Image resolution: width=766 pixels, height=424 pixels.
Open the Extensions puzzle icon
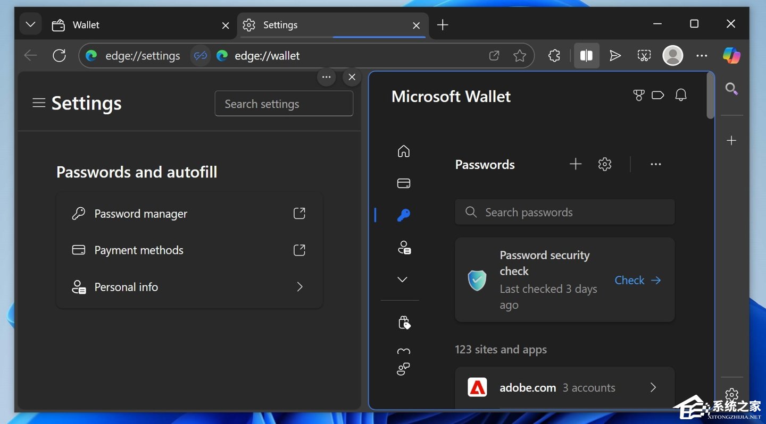pos(554,56)
